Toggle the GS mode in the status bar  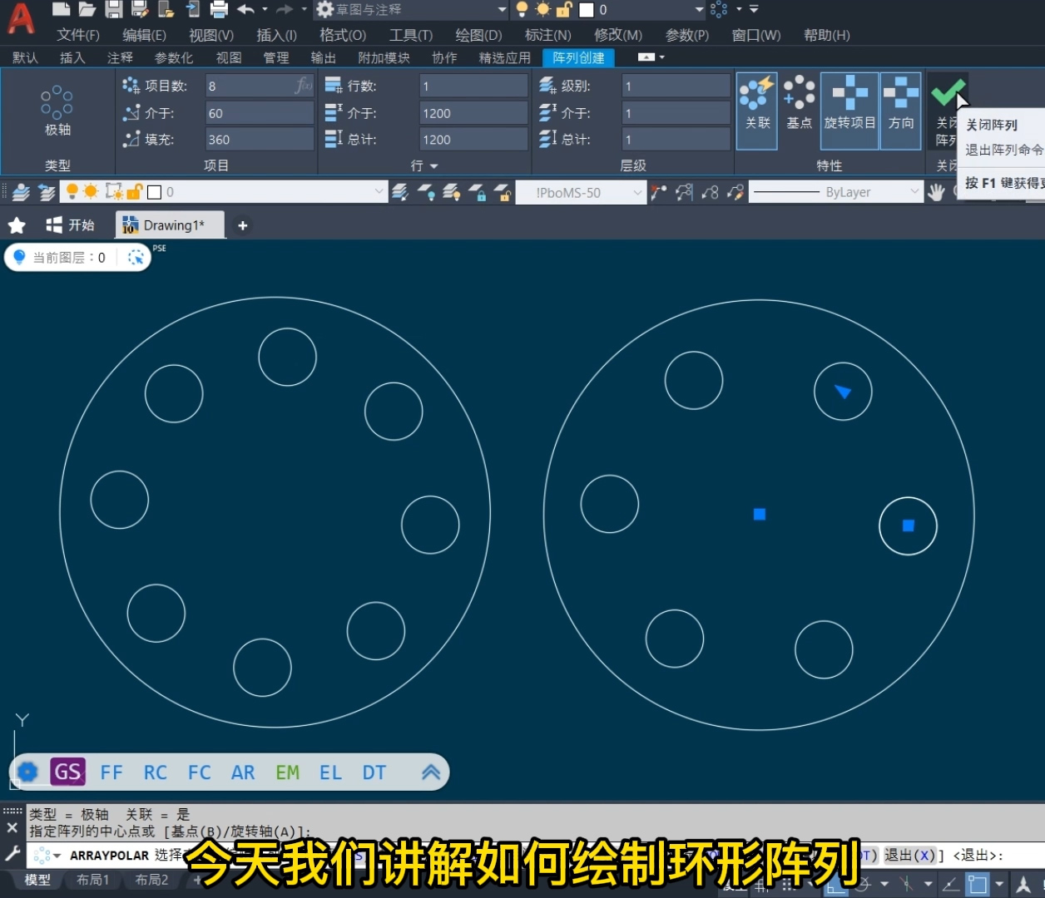click(67, 772)
